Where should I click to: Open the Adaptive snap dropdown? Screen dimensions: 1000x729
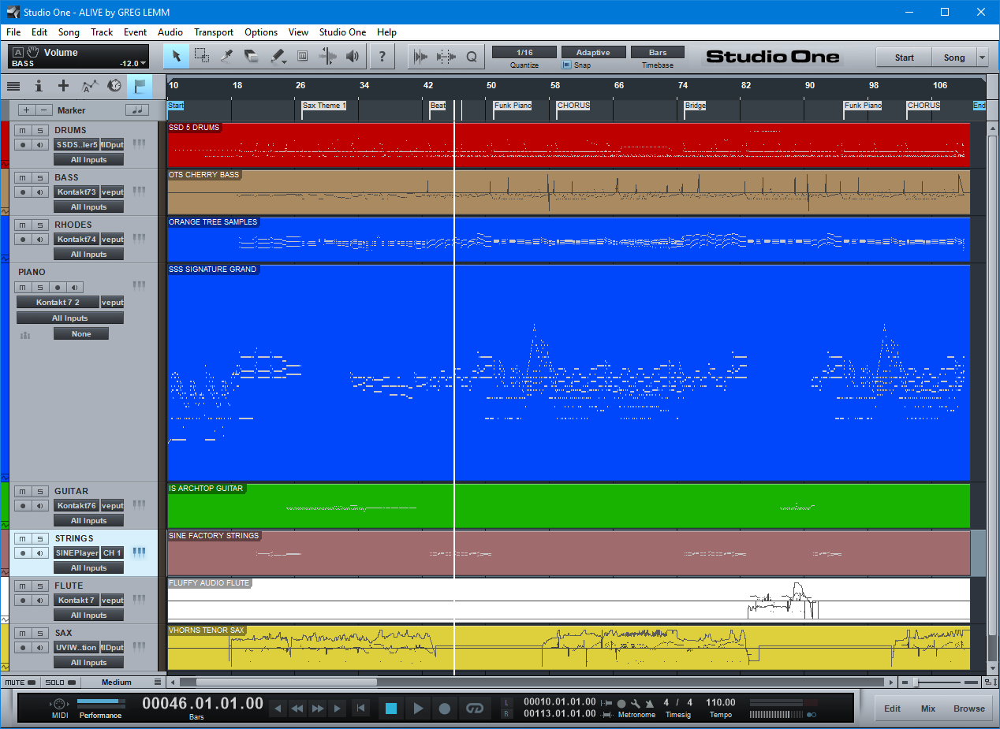[x=592, y=52]
